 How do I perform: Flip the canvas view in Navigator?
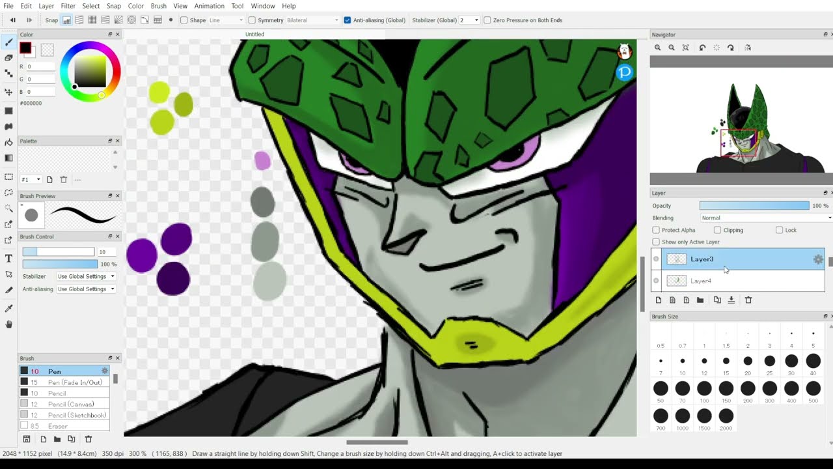pos(748,48)
